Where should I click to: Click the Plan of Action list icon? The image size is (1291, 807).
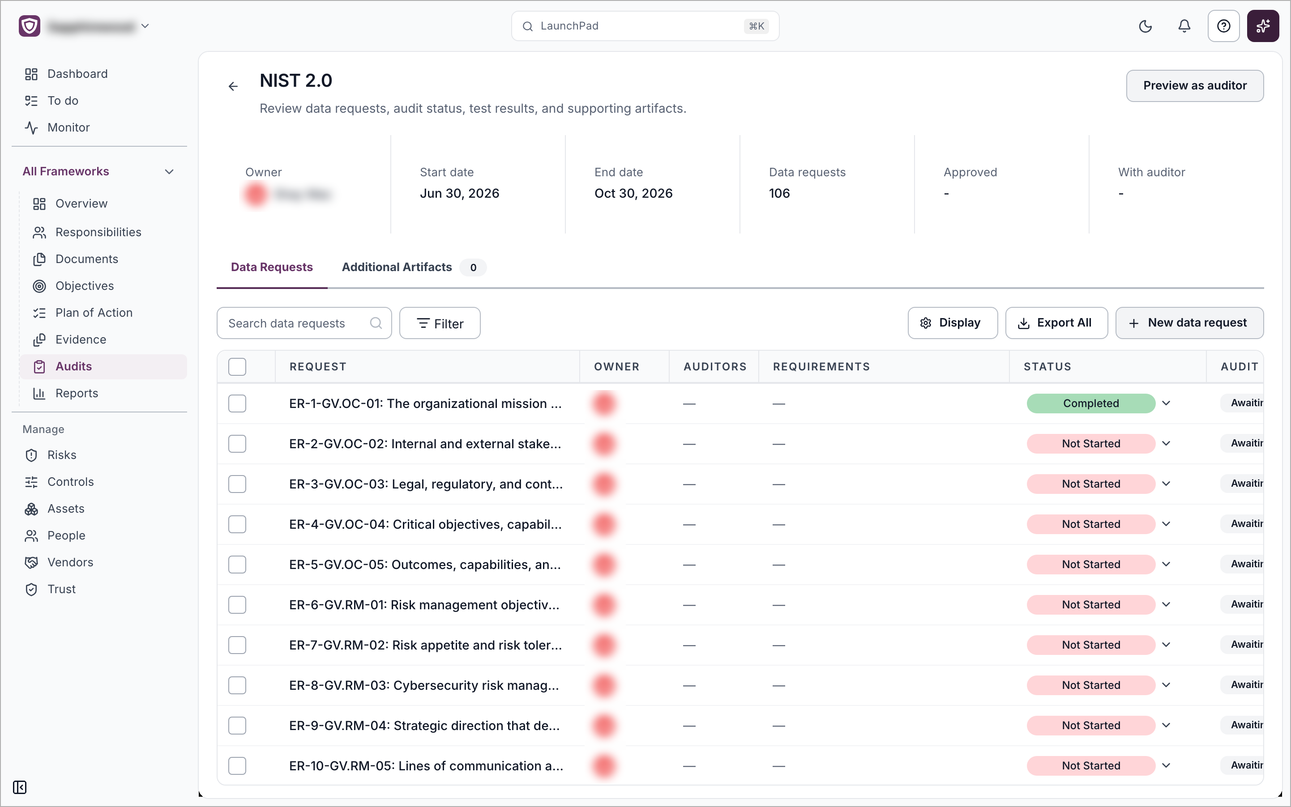click(39, 313)
